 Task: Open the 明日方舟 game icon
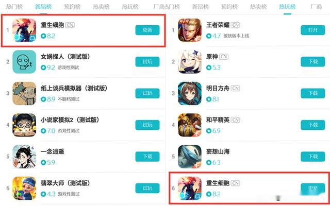(190, 93)
